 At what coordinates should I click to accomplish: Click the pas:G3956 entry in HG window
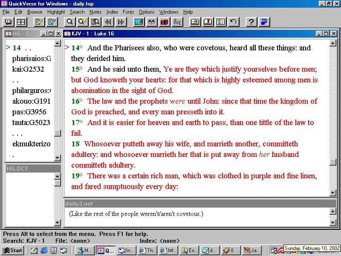click(x=29, y=112)
